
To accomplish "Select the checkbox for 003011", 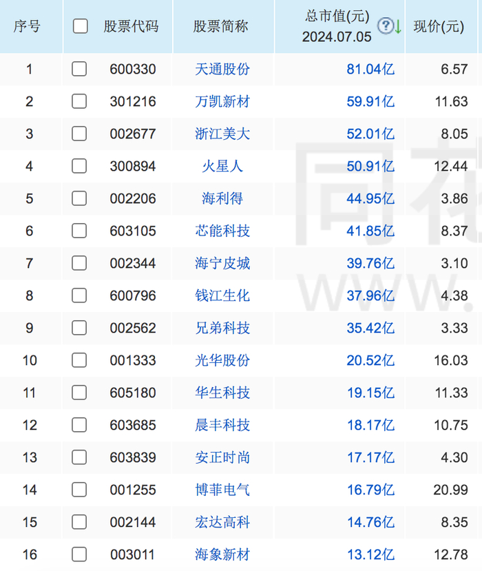I will 79,554.
